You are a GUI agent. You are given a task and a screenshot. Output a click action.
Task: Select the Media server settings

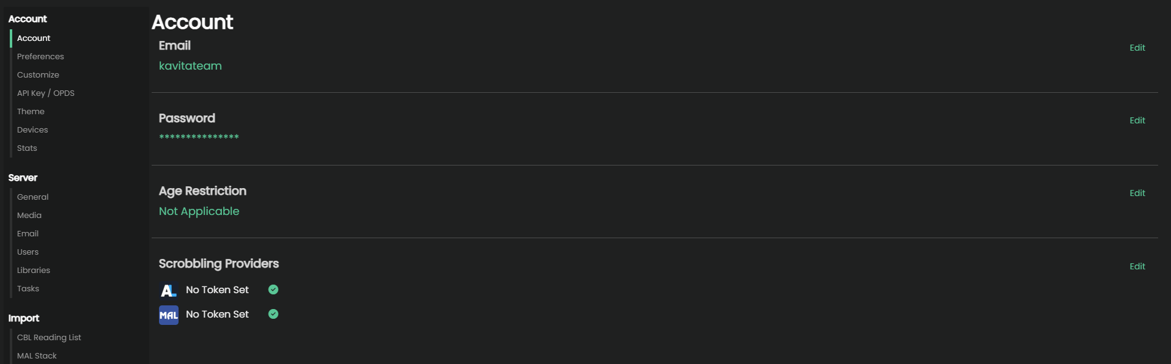click(29, 215)
